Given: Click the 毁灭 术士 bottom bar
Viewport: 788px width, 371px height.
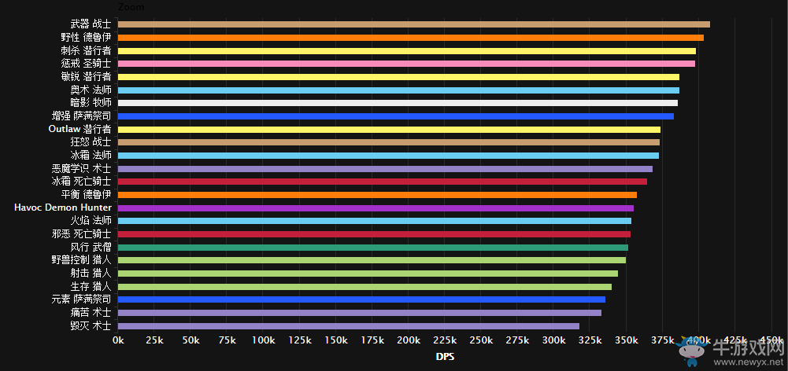Looking at the screenshot, I should click(x=348, y=325).
